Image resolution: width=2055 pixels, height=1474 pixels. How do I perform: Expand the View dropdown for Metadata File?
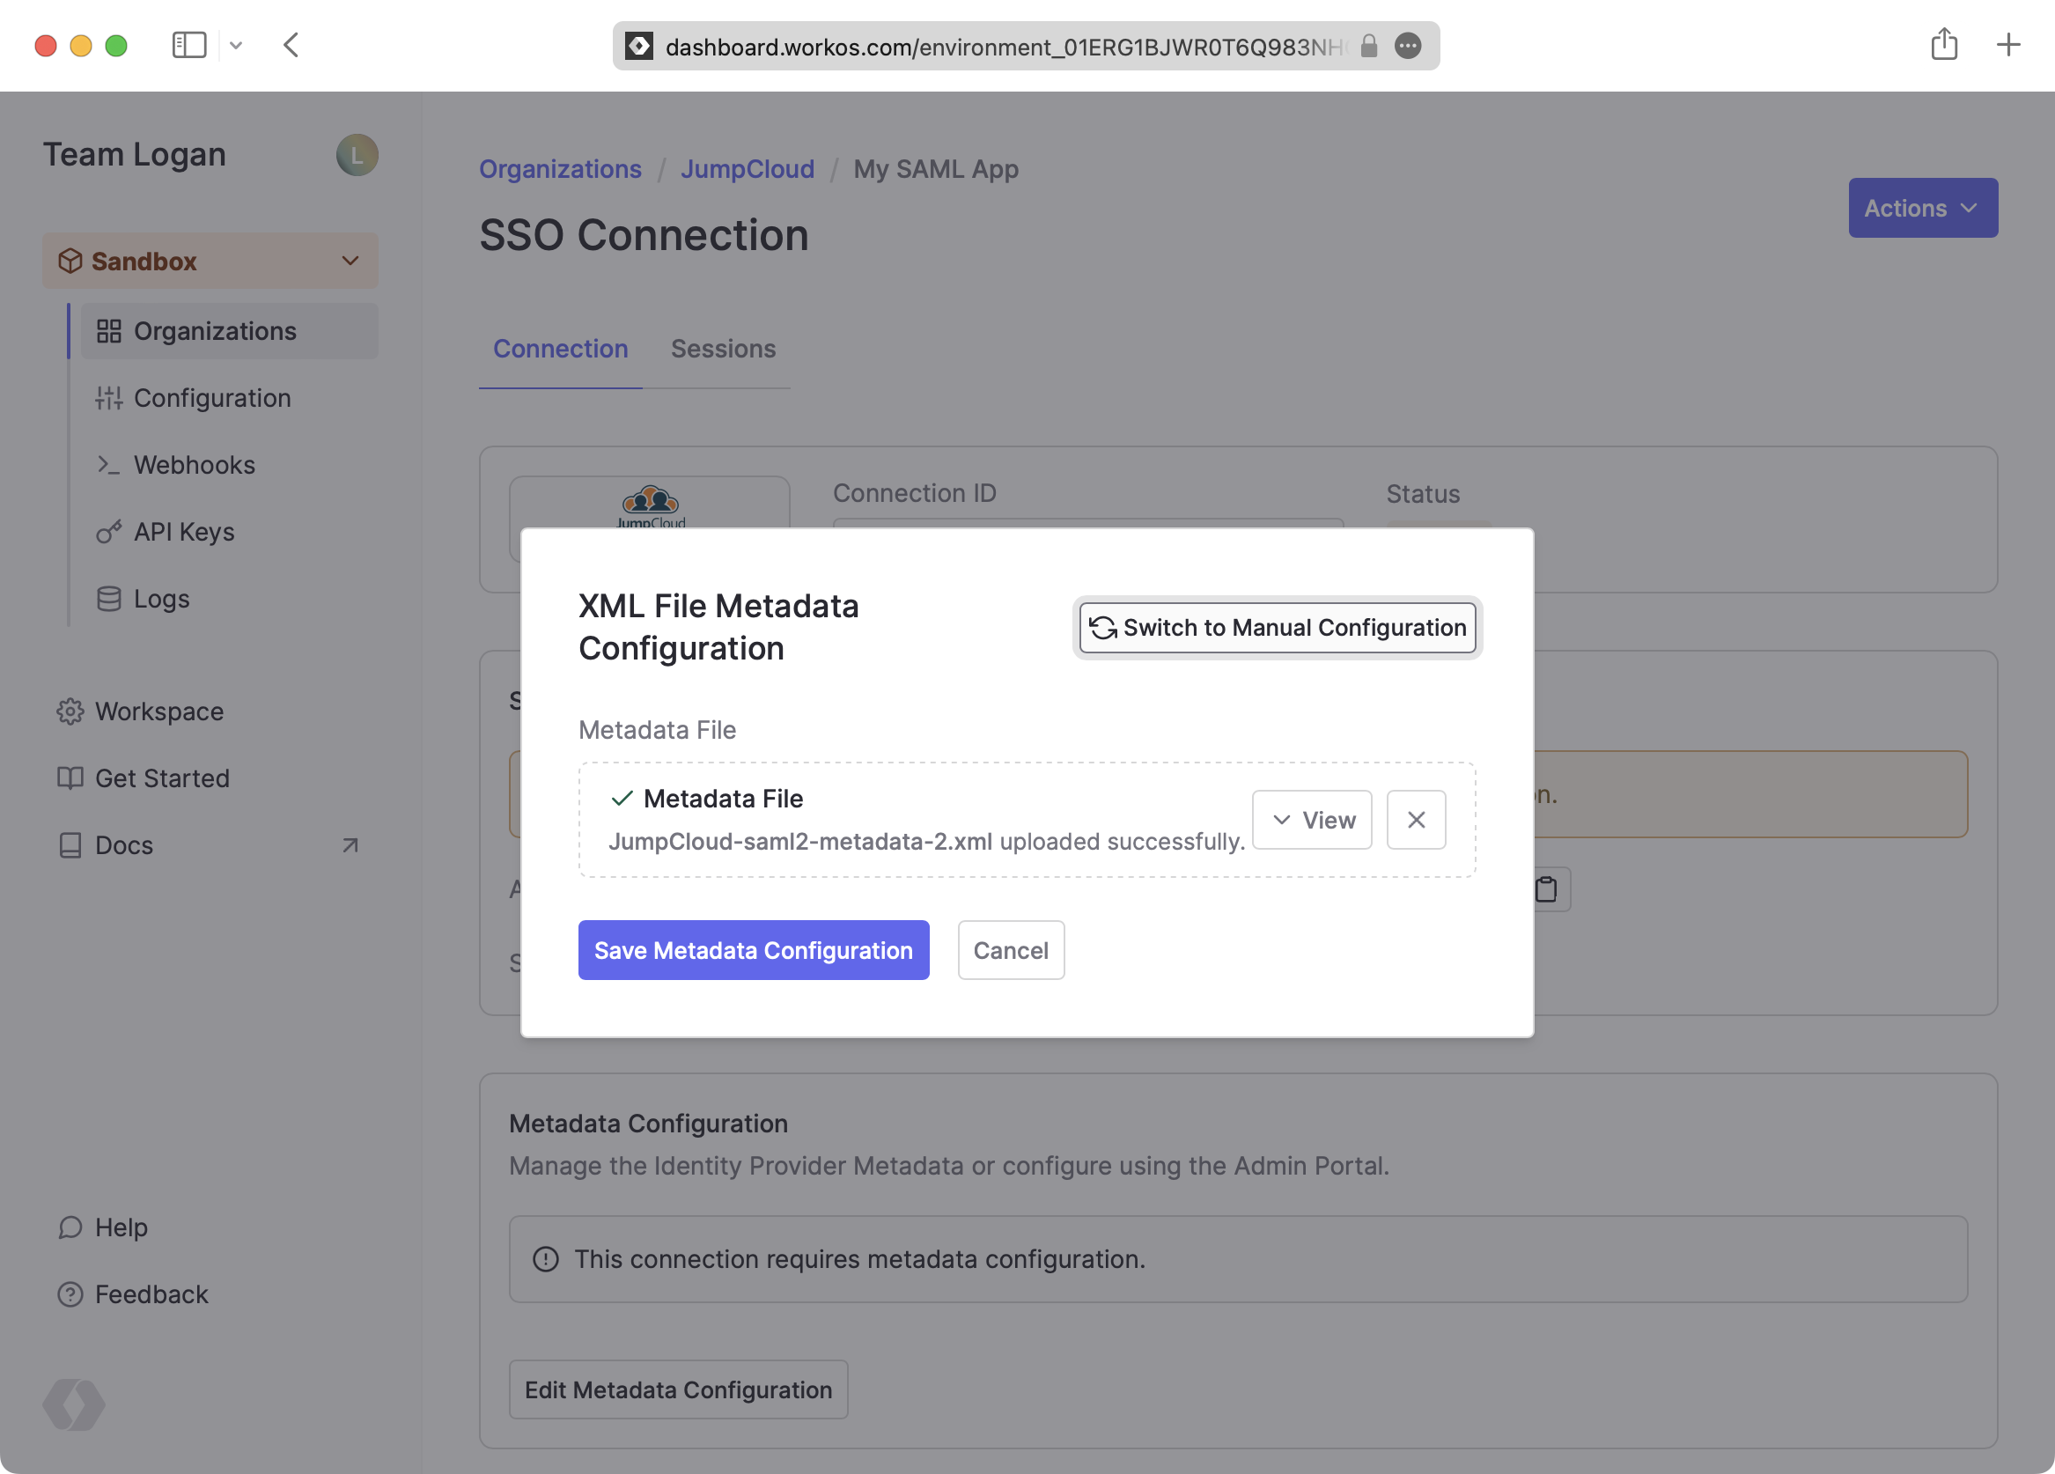(1311, 820)
